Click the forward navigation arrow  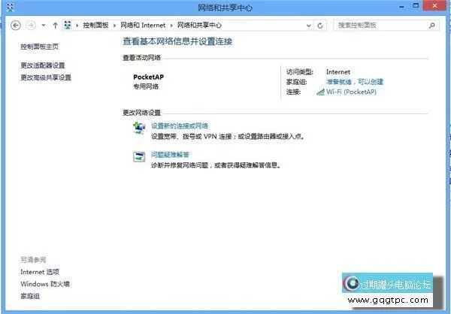pos(31,26)
